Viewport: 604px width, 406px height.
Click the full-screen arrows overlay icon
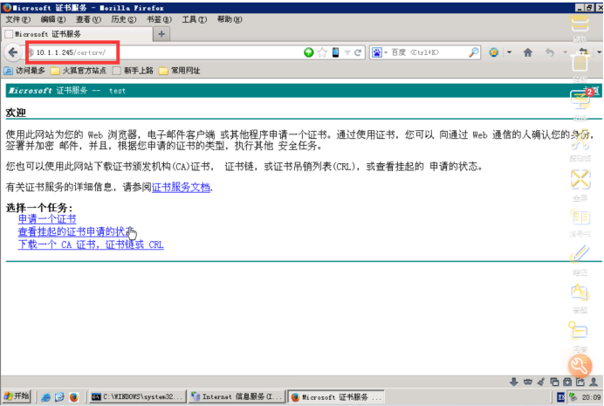(580, 180)
